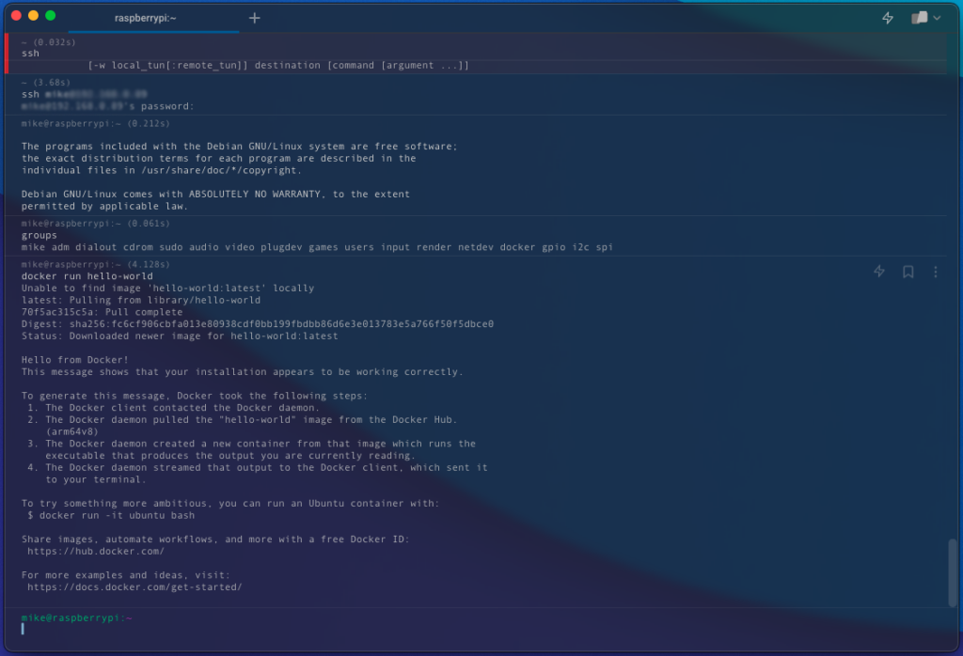
Task: Click the lightning icon on the docker run block
Action: pos(879,272)
